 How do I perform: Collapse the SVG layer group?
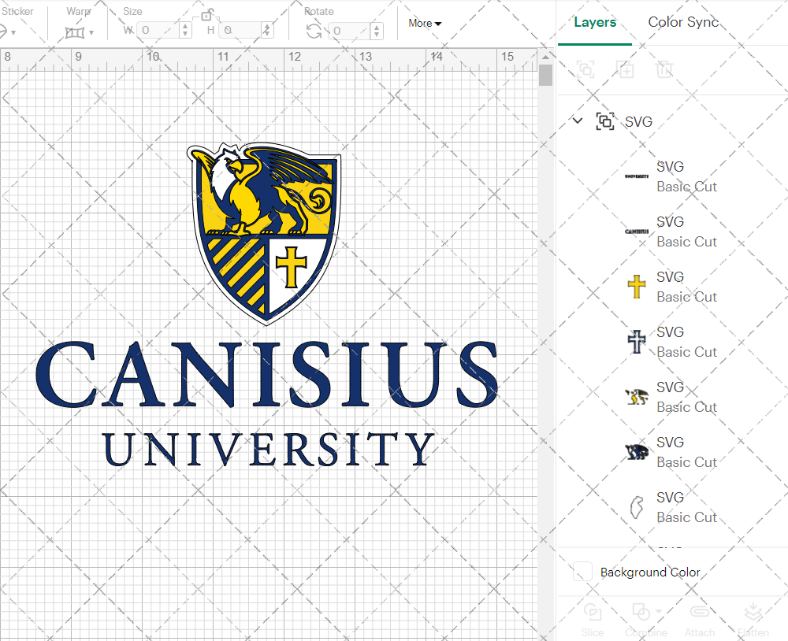tap(578, 120)
